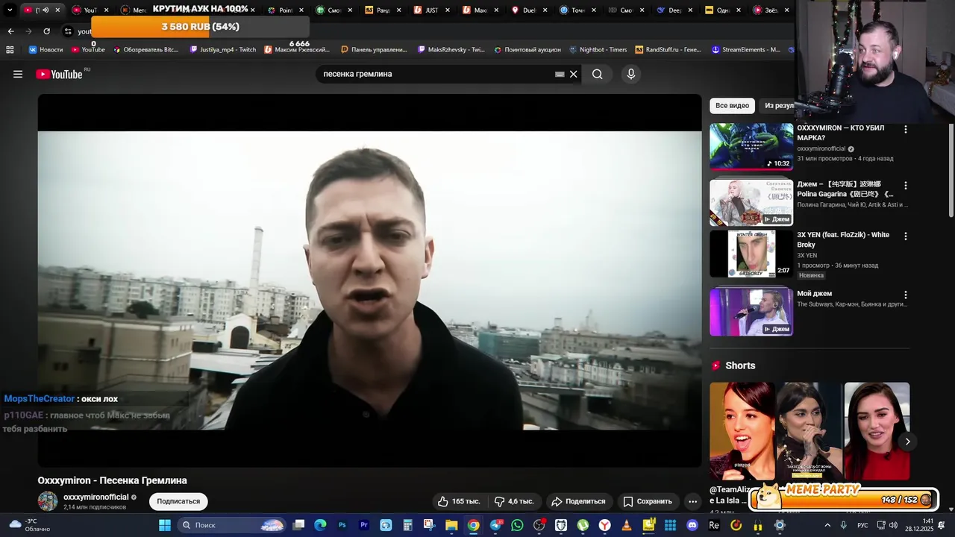
Task: Open Polina Gagarina Джем mix thumbnail
Action: pyautogui.click(x=751, y=202)
